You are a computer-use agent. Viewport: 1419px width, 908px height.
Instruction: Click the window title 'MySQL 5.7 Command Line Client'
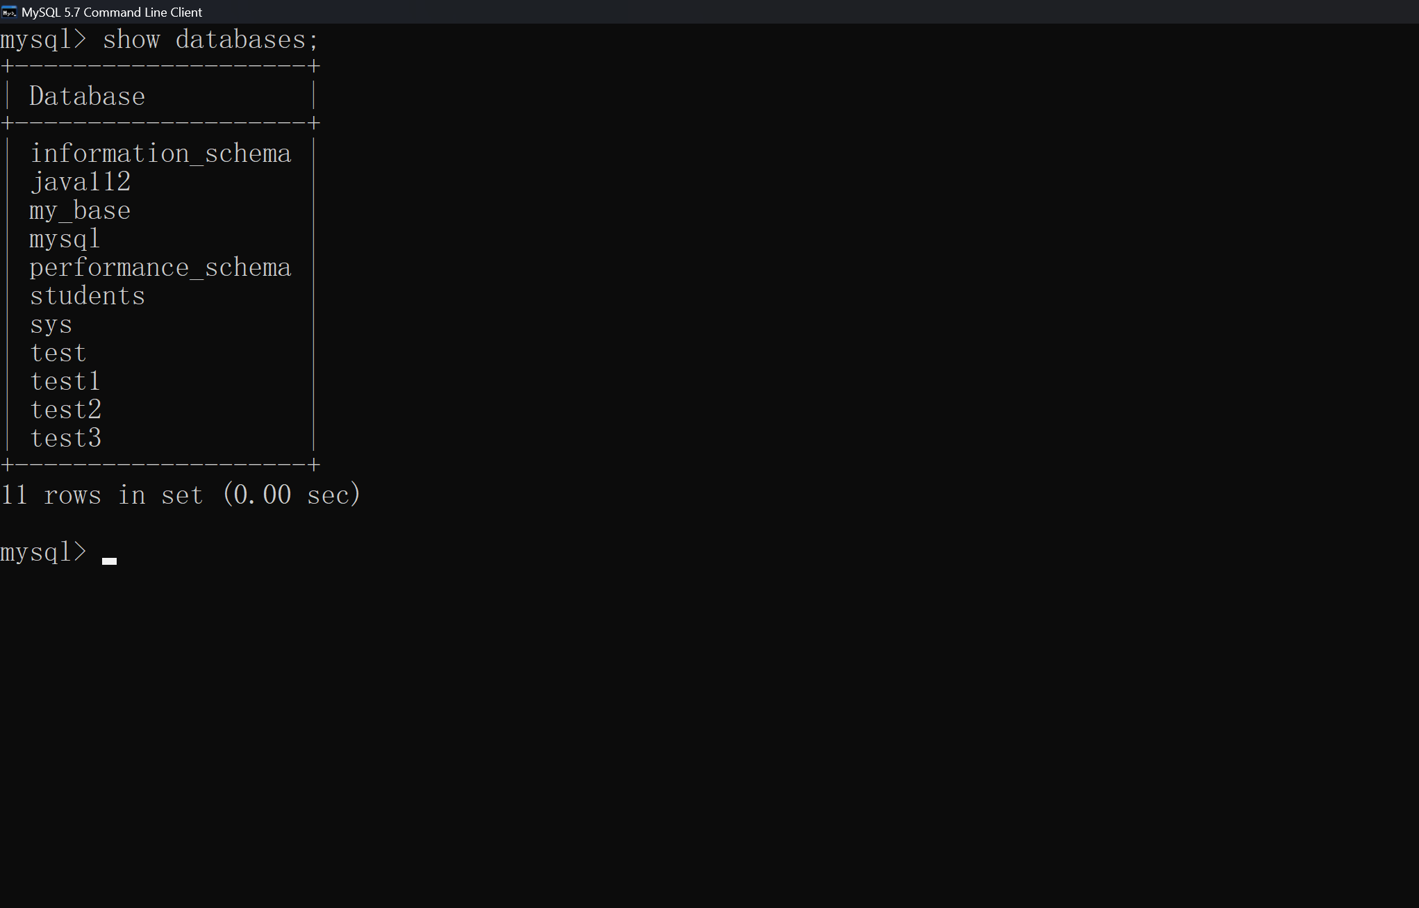point(112,12)
